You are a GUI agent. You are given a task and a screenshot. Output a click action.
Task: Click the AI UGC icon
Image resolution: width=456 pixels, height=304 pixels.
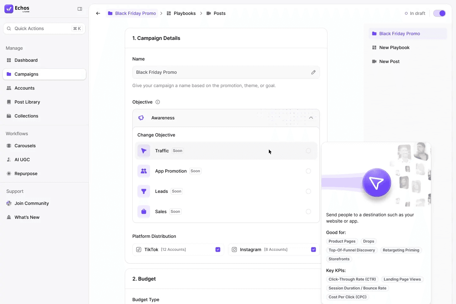point(9,160)
